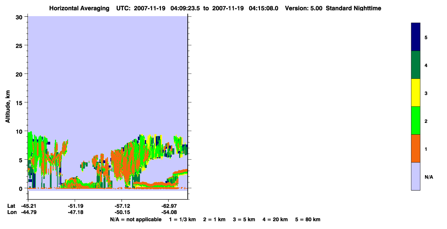The height and width of the screenshot is (229, 447).
Task: Click the 'UTC:' label in the title
Action: (x=123, y=8)
